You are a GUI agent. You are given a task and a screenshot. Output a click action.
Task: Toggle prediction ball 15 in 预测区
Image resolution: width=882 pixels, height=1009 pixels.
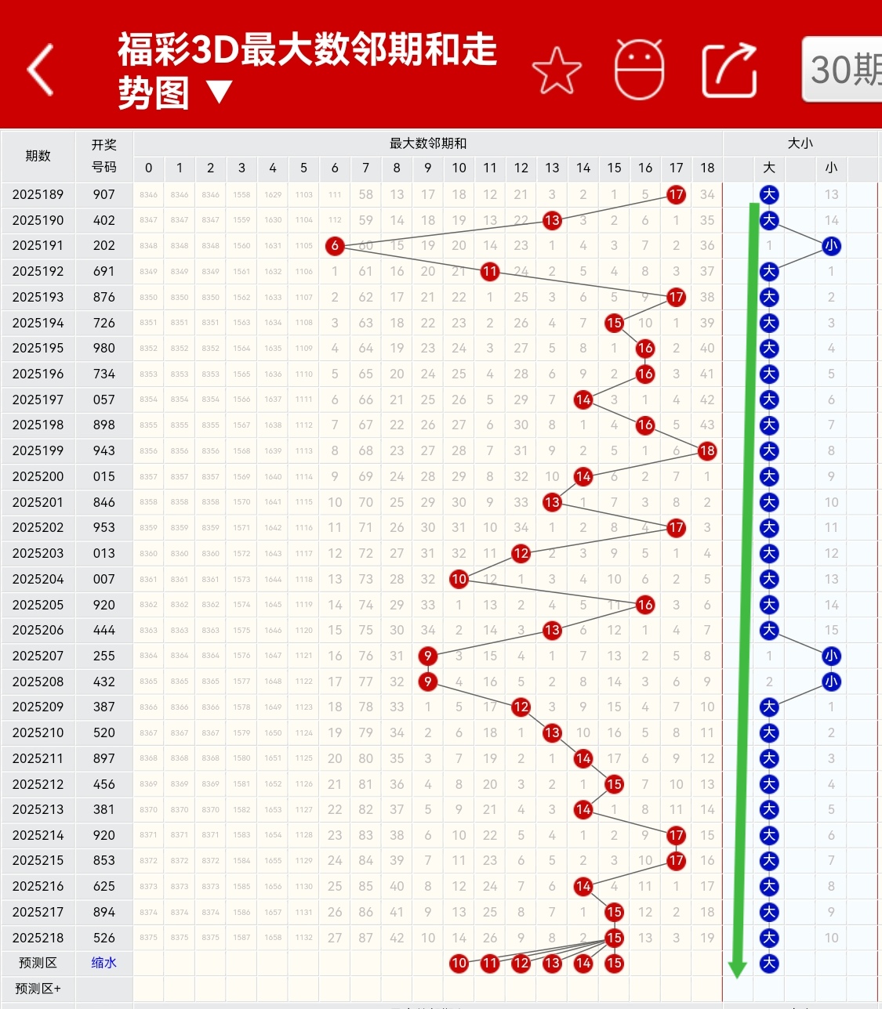[615, 963]
